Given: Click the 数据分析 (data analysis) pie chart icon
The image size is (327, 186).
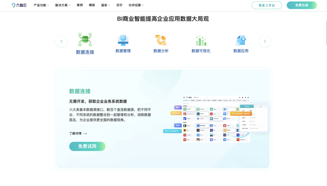Looking at the screenshot, I should [x=161, y=40].
